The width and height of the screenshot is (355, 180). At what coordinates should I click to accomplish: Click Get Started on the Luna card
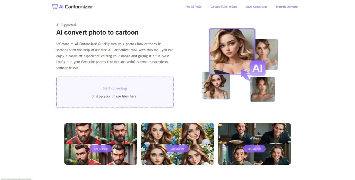(x=101, y=149)
